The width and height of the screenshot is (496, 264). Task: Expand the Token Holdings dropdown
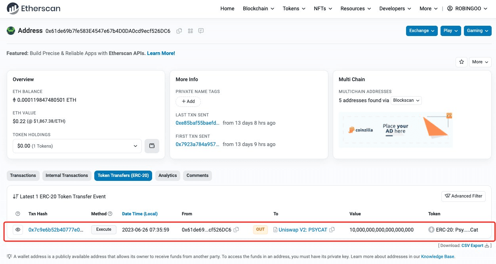click(x=77, y=146)
